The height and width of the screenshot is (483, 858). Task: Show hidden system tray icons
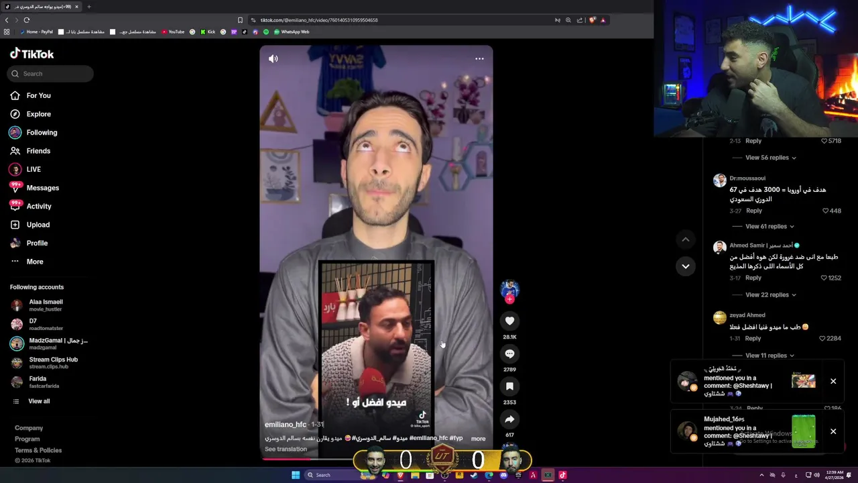761,475
